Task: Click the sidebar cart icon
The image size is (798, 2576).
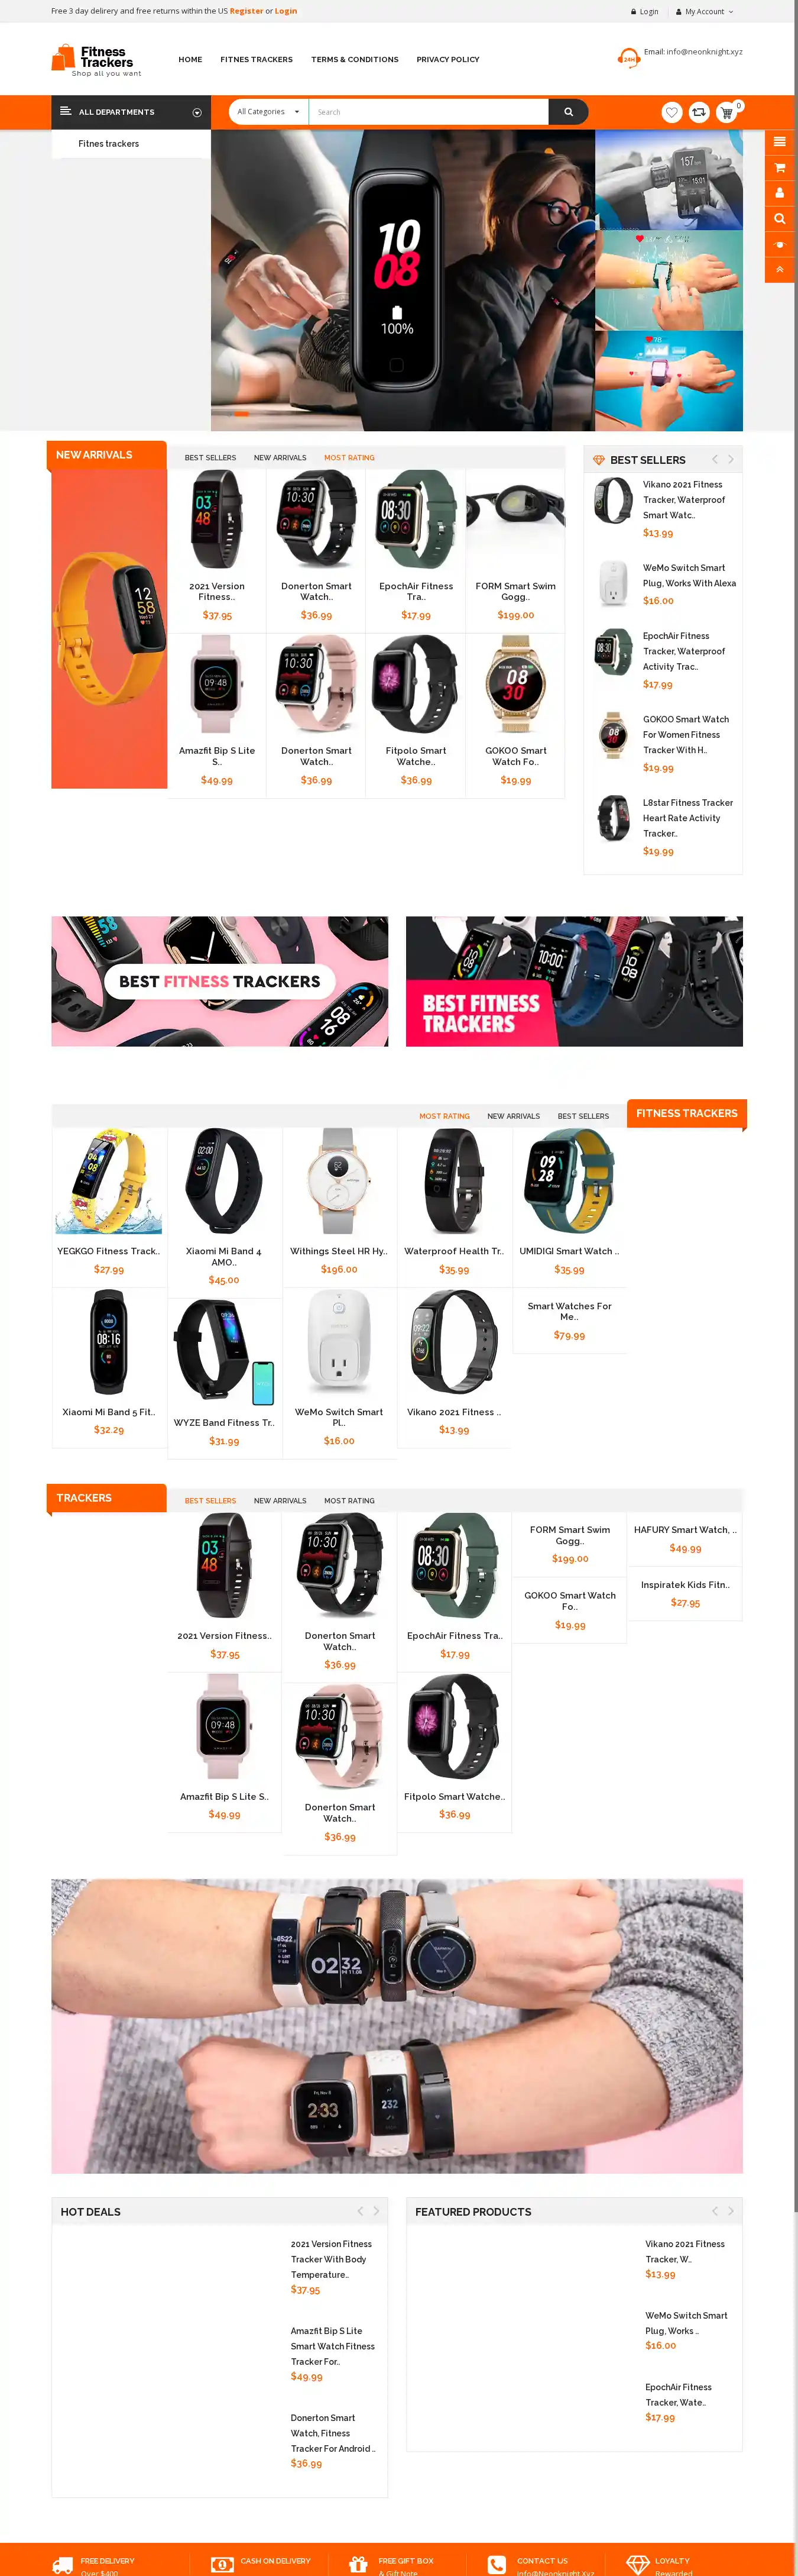Action: click(780, 168)
